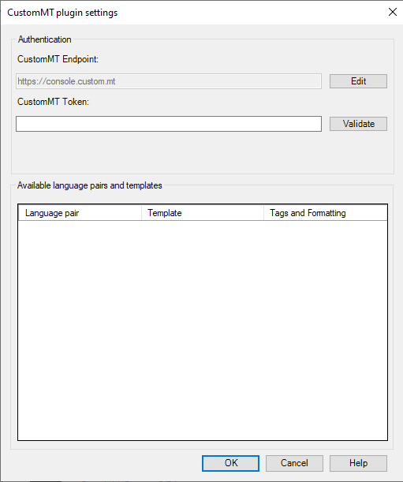Cancel the plugin settings dialog
The image size is (403, 482).
point(294,463)
